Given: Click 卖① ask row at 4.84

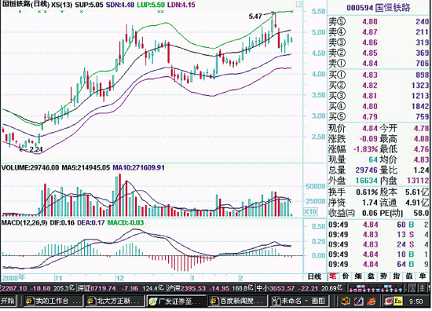Looking at the screenshot, I should coord(379,64).
